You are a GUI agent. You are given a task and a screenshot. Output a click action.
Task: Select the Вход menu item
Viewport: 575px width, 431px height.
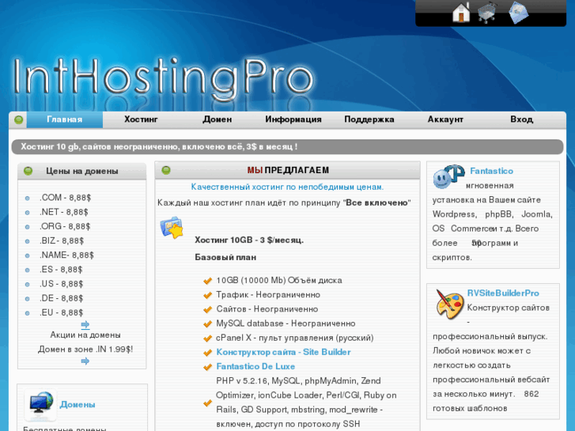(x=522, y=119)
